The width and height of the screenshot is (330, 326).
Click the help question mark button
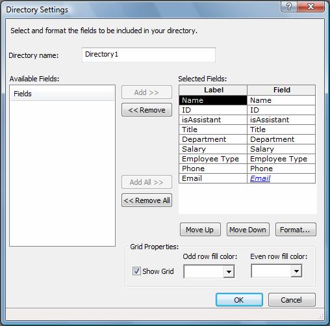point(289,7)
